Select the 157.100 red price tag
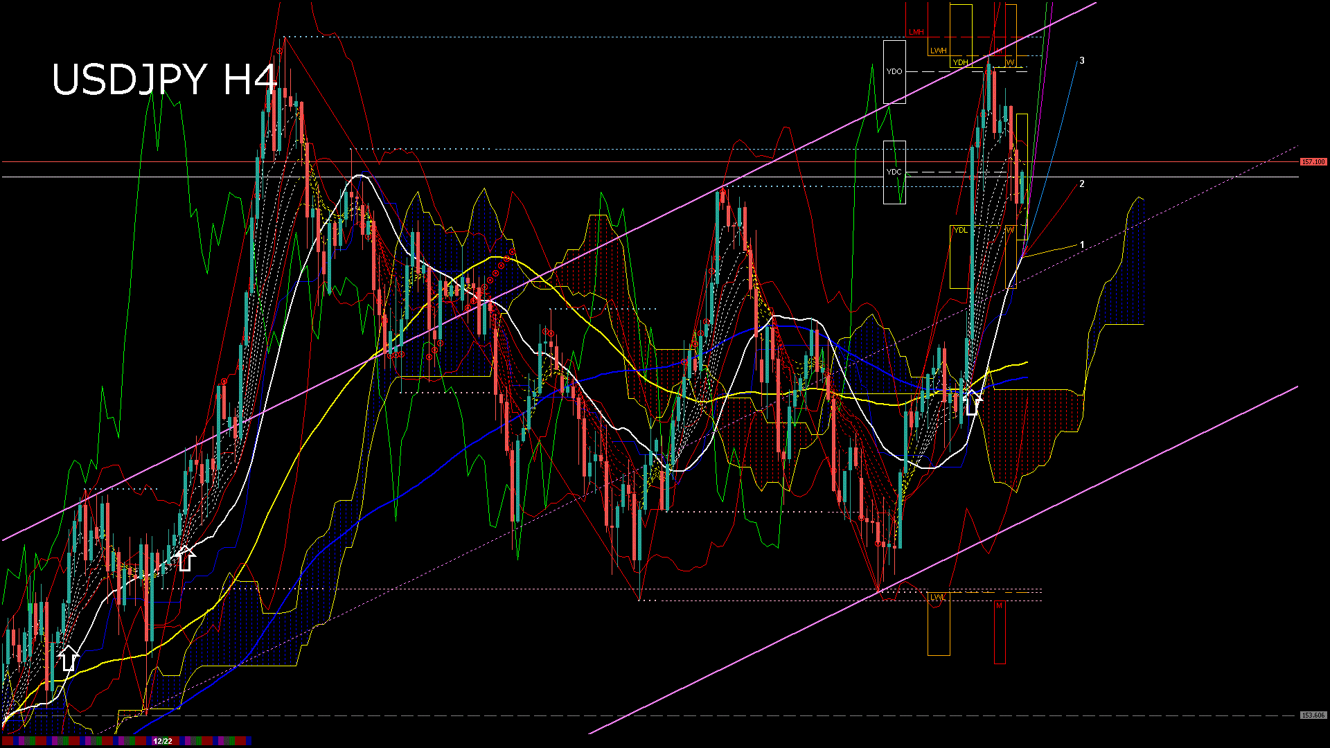Viewport: 1330px width, 748px height. (1313, 162)
